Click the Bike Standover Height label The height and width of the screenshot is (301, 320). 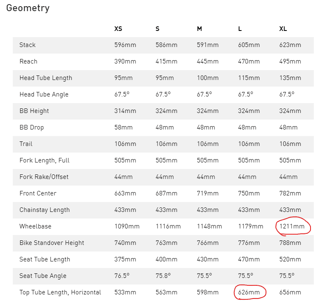[x=52, y=243]
